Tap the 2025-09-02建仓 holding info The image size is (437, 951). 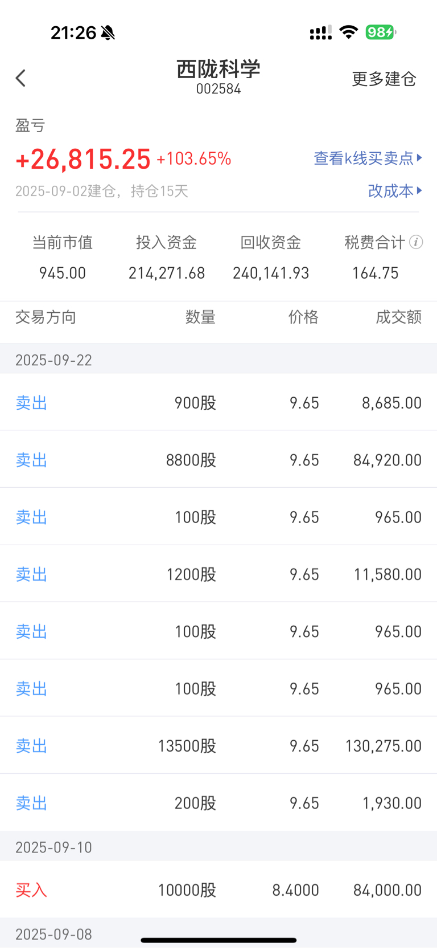click(x=102, y=191)
